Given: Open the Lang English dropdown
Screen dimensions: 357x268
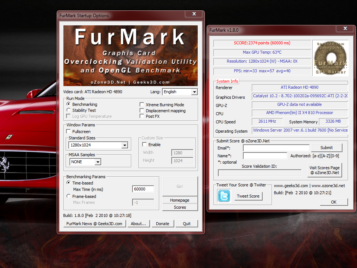Looking at the screenshot, I should tap(180, 92).
